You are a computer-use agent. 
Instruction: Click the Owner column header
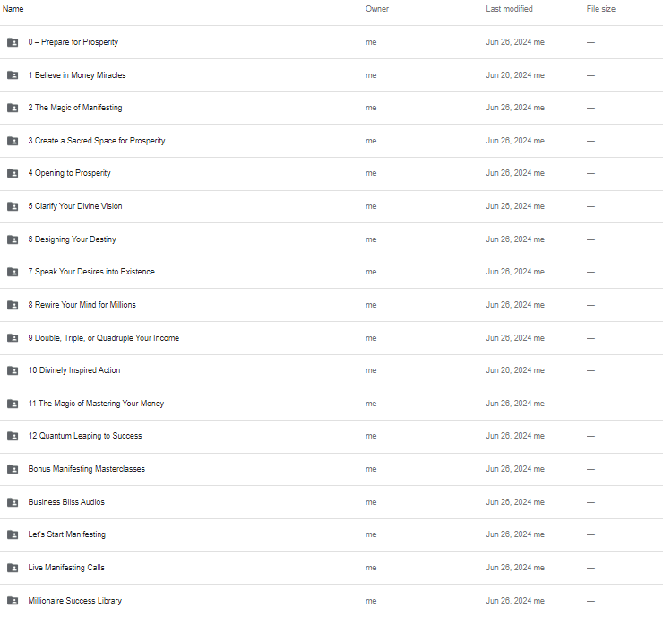coord(376,9)
